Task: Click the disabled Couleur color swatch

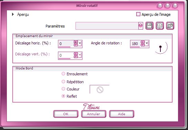Action: click(100, 89)
